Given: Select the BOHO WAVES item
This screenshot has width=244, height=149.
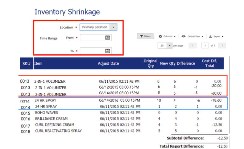Looking at the screenshot, I should tap(46, 112).
